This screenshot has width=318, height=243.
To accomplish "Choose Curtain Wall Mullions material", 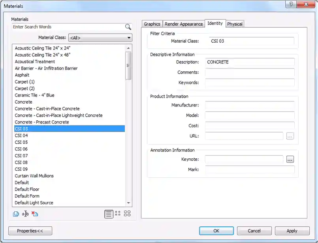I will pyautogui.click(x=34, y=176).
